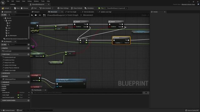This screenshot has height=112, width=200.
Task: Open the File menu
Action: [x=8, y=1]
